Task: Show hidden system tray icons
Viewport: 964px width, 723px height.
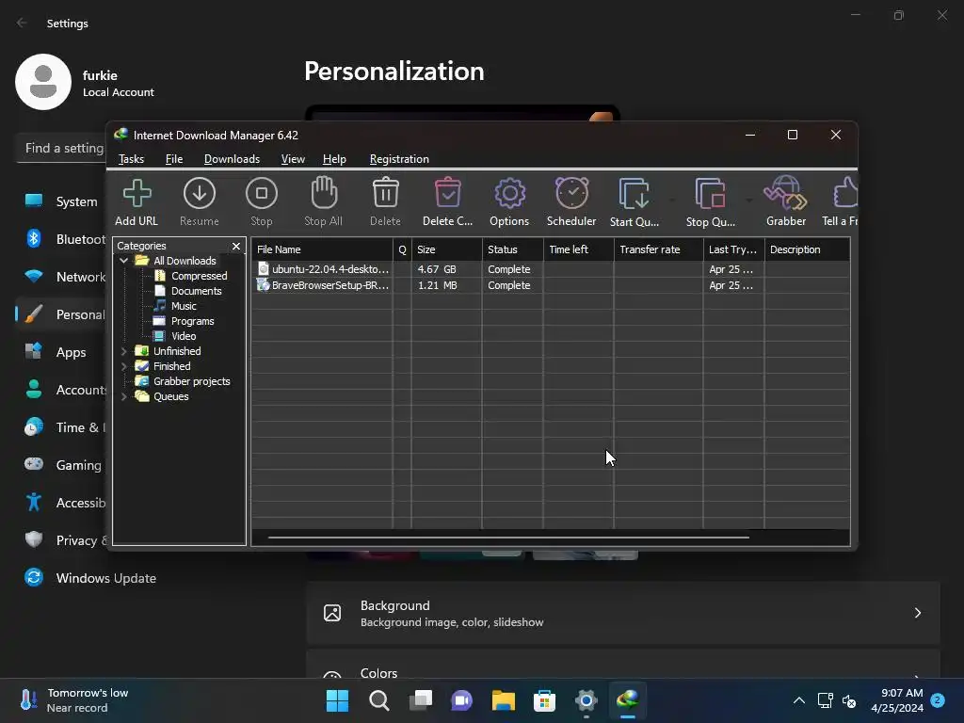Action: coord(798,700)
